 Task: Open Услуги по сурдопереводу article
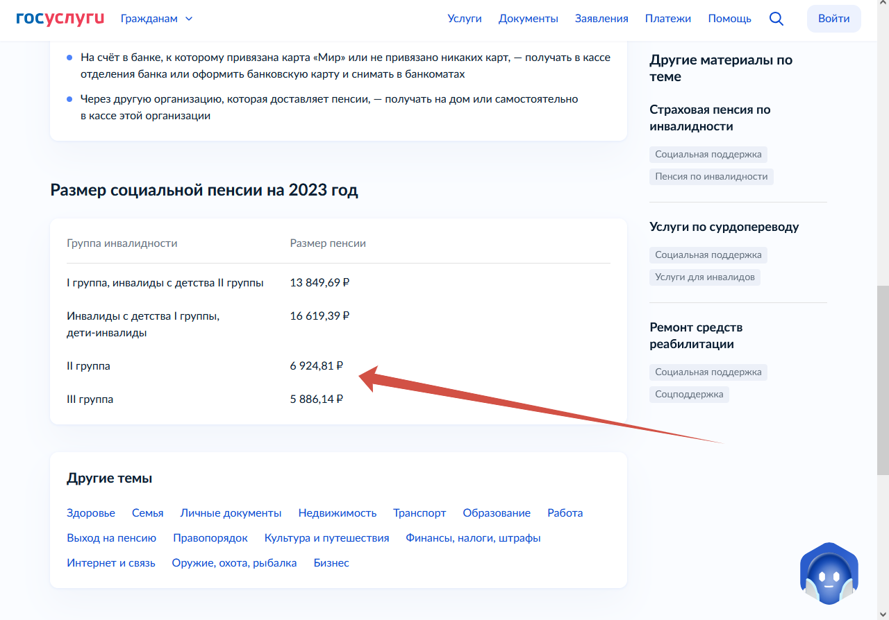point(724,227)
